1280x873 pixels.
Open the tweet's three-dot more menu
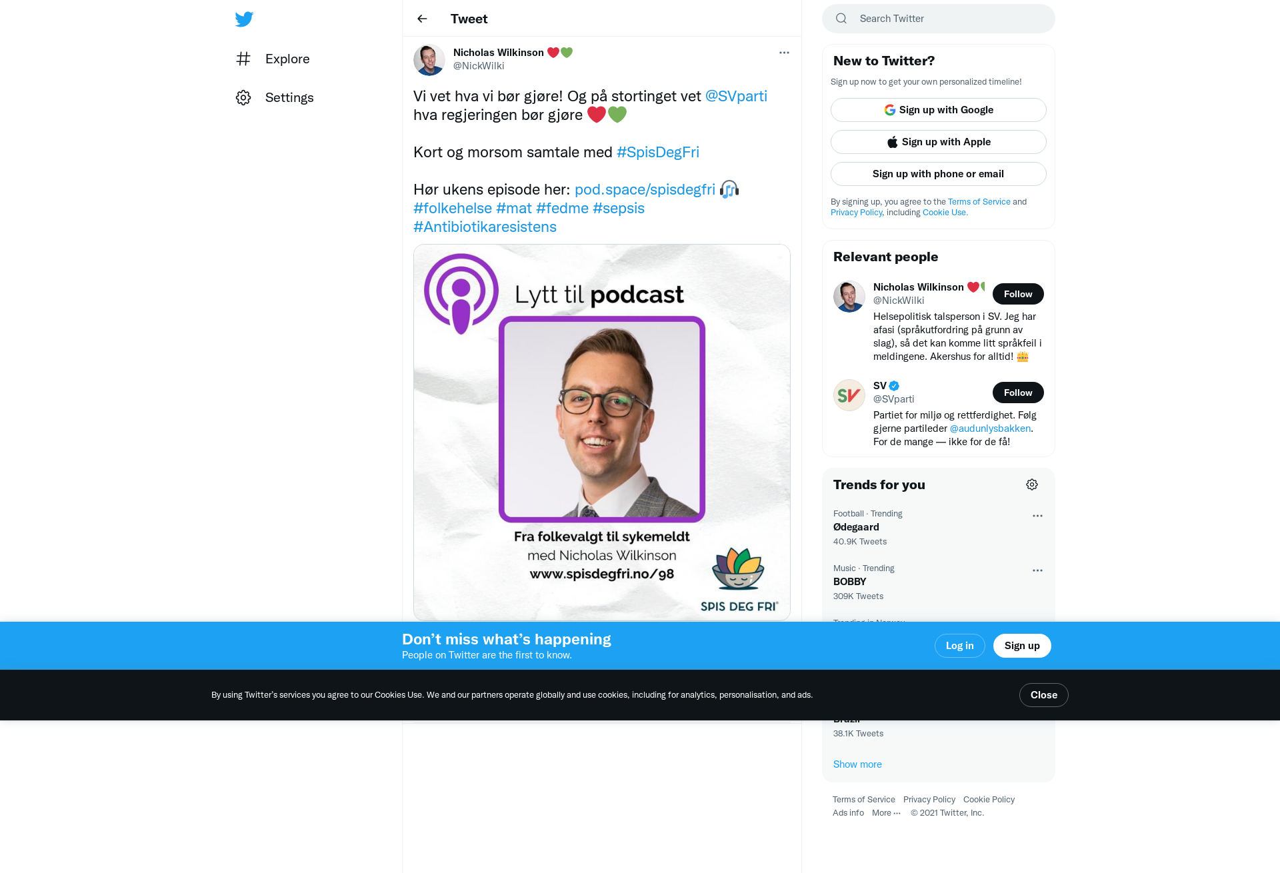[784, 53]
